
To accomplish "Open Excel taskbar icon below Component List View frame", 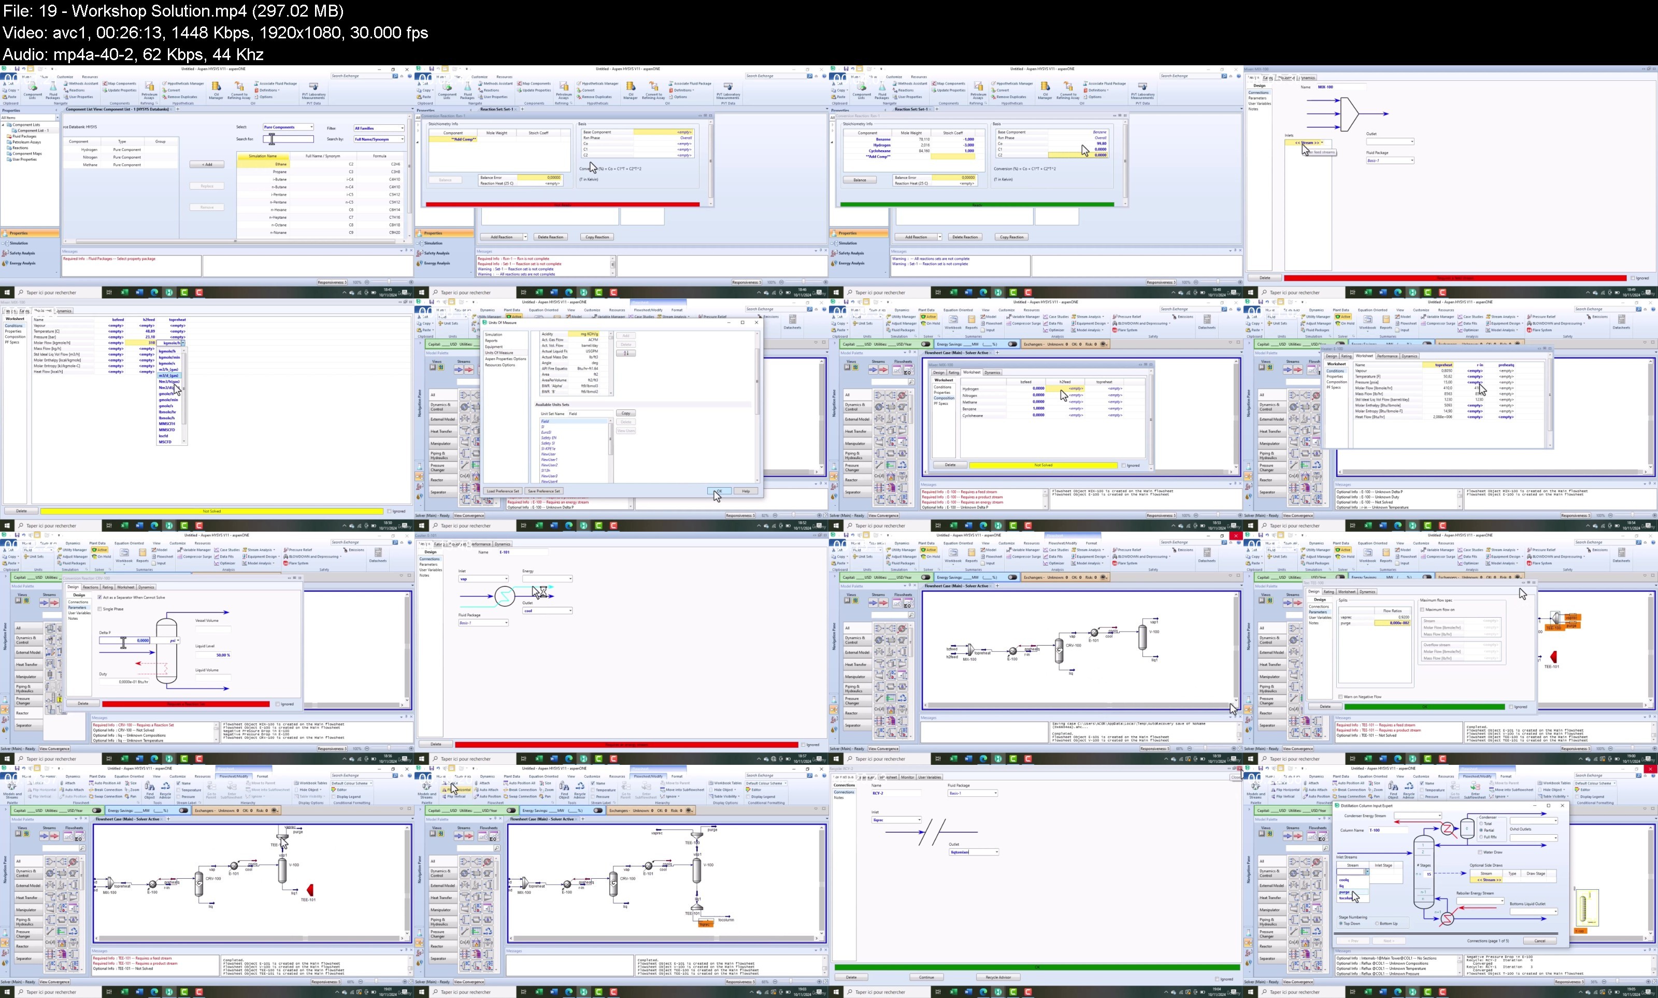I will coord(125,293).
